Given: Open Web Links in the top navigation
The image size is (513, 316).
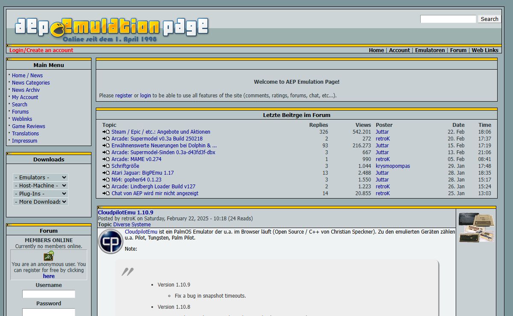Looking at the screenshot, I should [485, 50].
